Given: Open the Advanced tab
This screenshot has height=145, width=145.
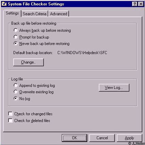Looking at the screenshot, I should pyautogui.click(x=58, y=14).
